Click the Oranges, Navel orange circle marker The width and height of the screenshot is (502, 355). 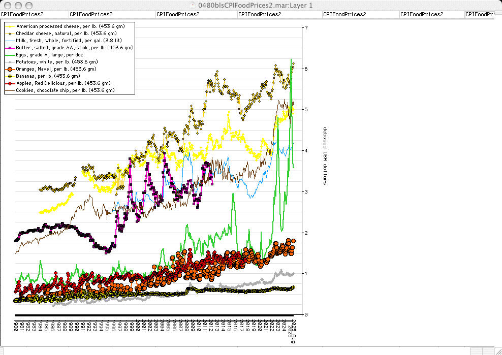(10, 69)
